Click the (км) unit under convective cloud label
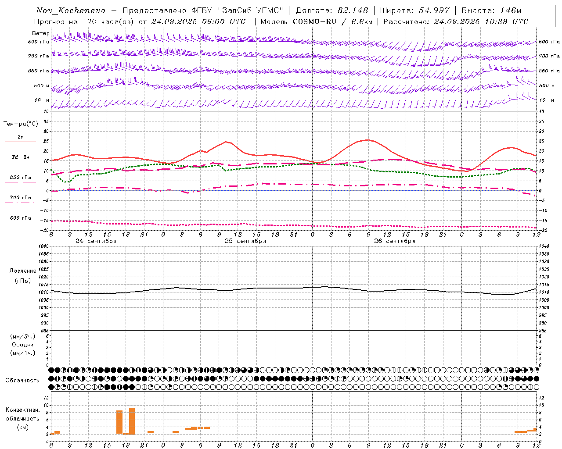The image size is (562, 449). pos(23,427)
